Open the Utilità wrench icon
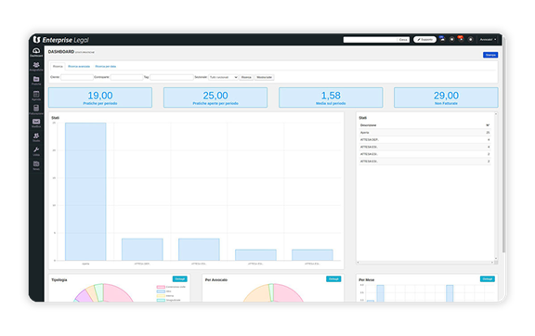The width and height of the screenshot is (535, 336). 36,151
